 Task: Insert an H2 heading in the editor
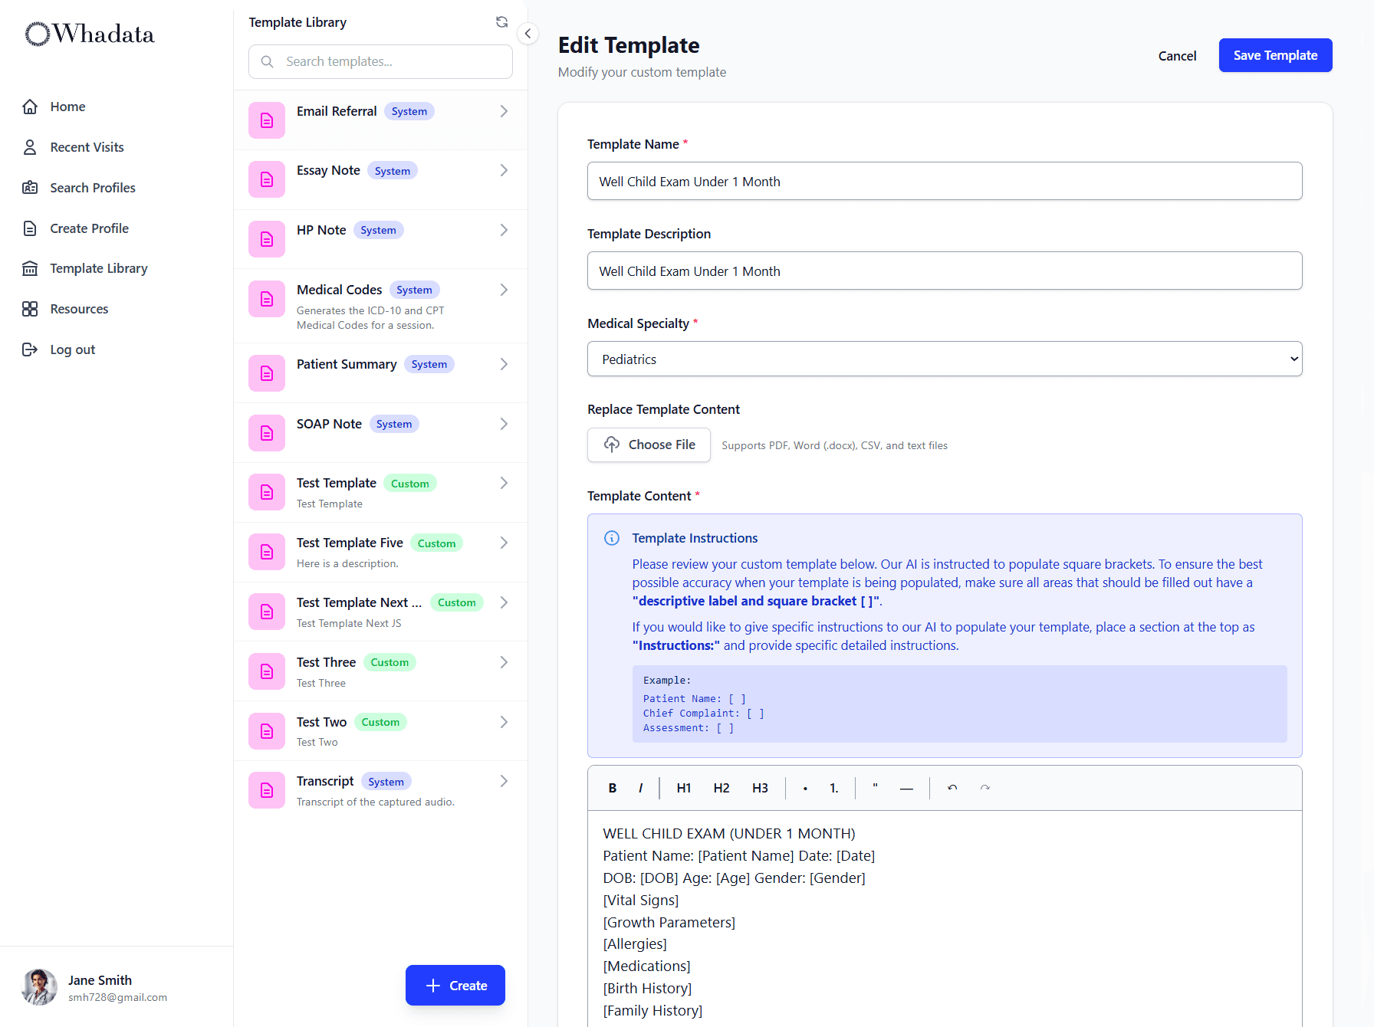(x=721, y=788)
